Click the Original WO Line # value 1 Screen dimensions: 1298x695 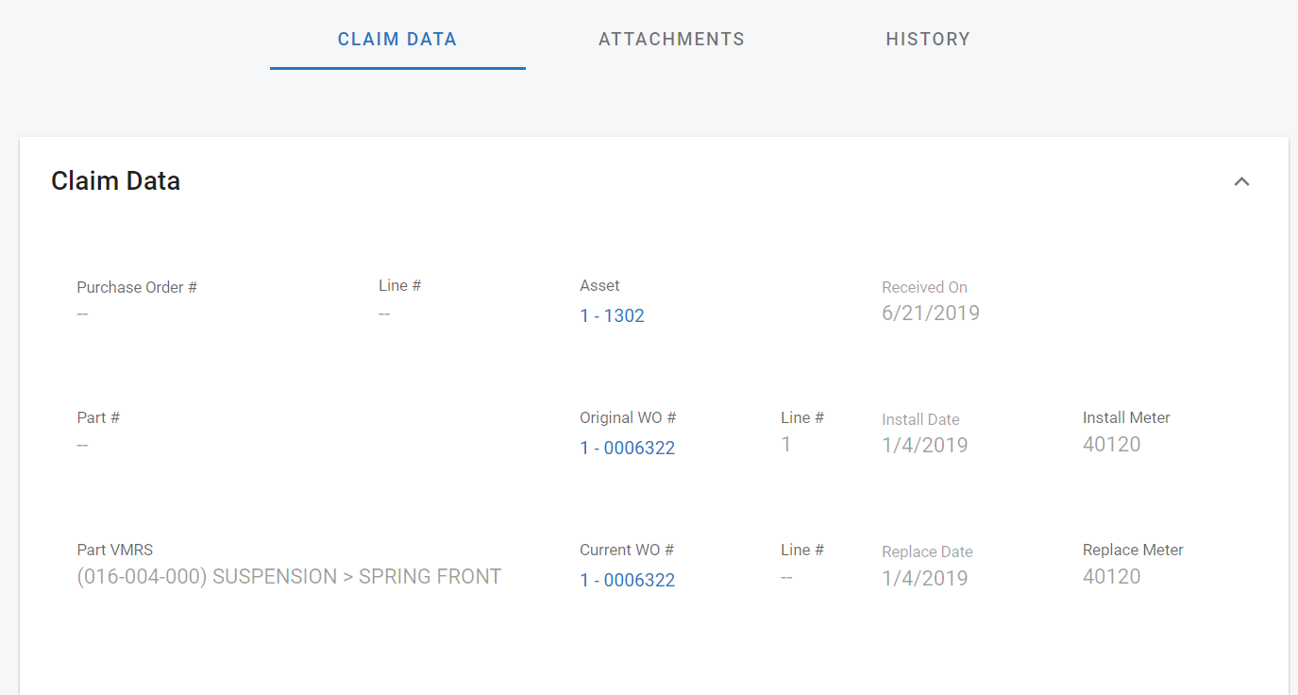coord(786,444)
